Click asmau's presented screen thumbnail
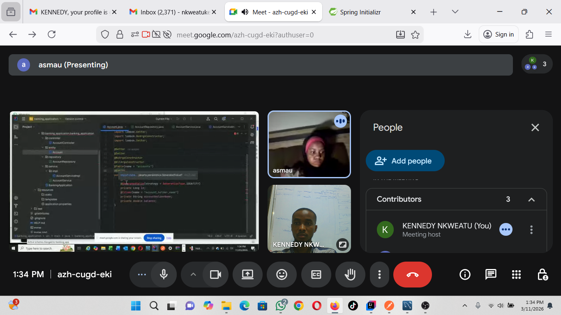This screenshot has width=561, height=315. [134, 181]
